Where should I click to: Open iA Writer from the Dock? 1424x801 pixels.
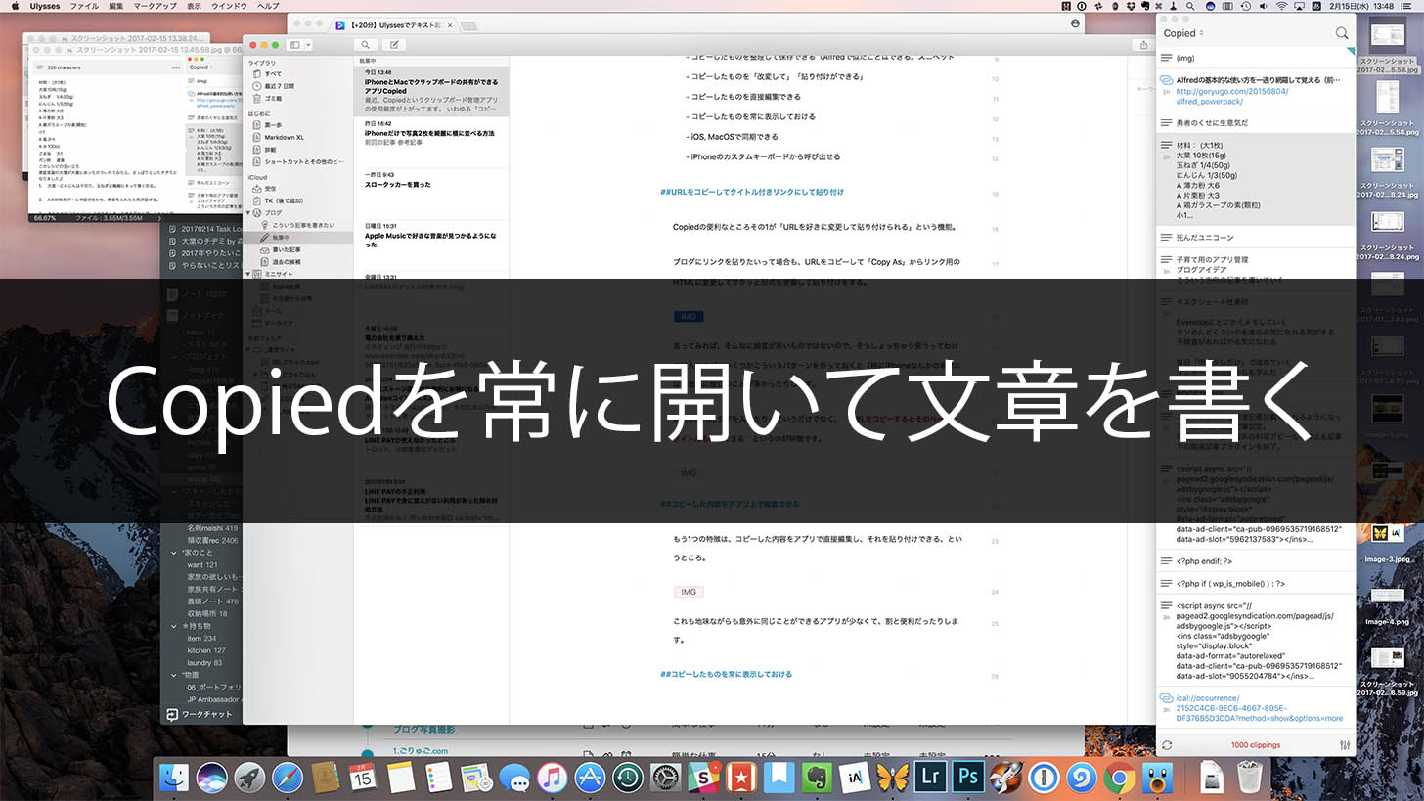[x=853, y=778]
